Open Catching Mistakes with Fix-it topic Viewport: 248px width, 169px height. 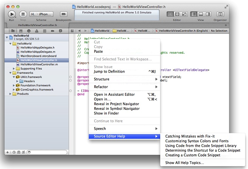coord(203,136)
